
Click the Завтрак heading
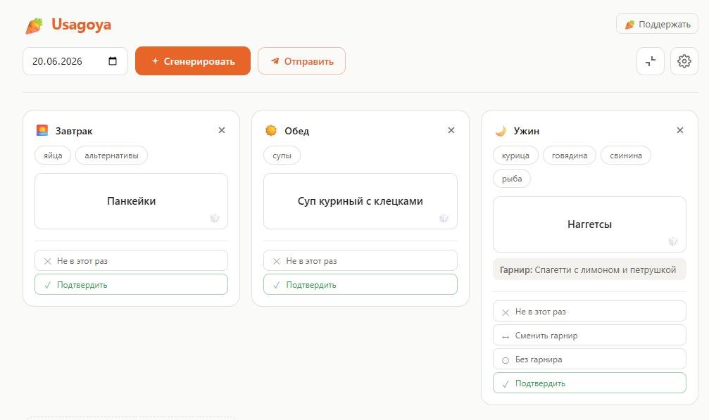(74, 131)
